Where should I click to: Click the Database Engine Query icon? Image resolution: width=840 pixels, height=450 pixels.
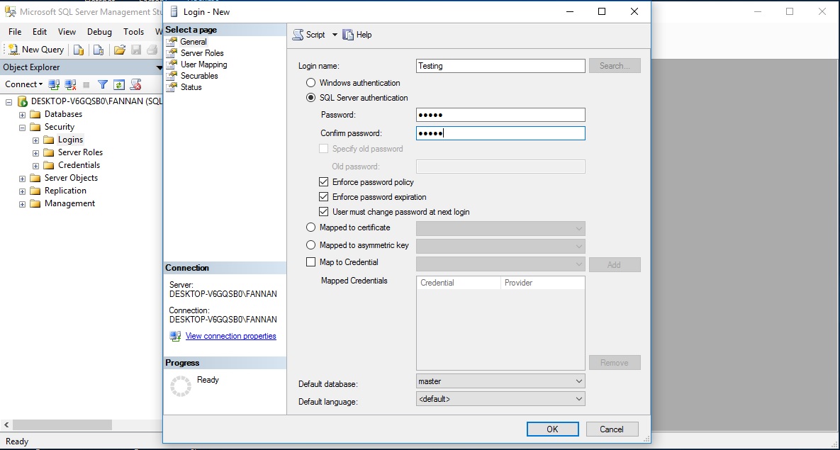79,50
